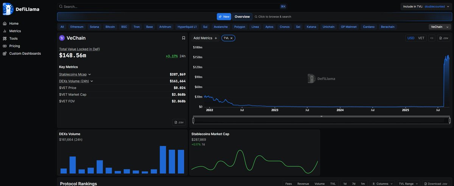Select the Katana chain

click(x=311, y=27)
